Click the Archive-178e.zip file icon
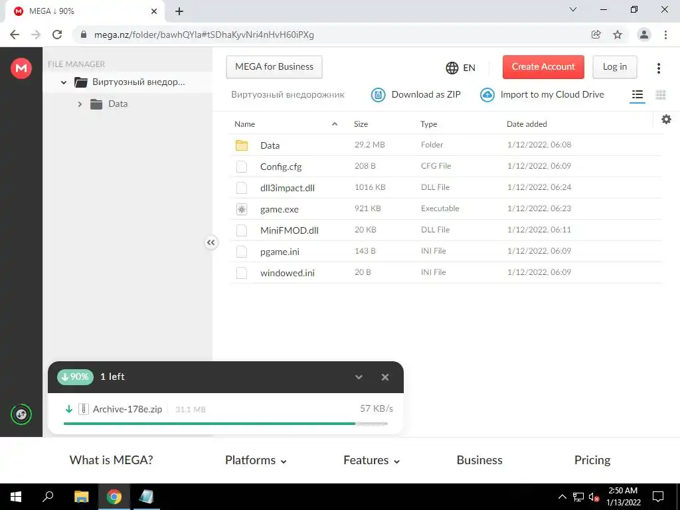680x510 pixels. click(x=84, y=409)
